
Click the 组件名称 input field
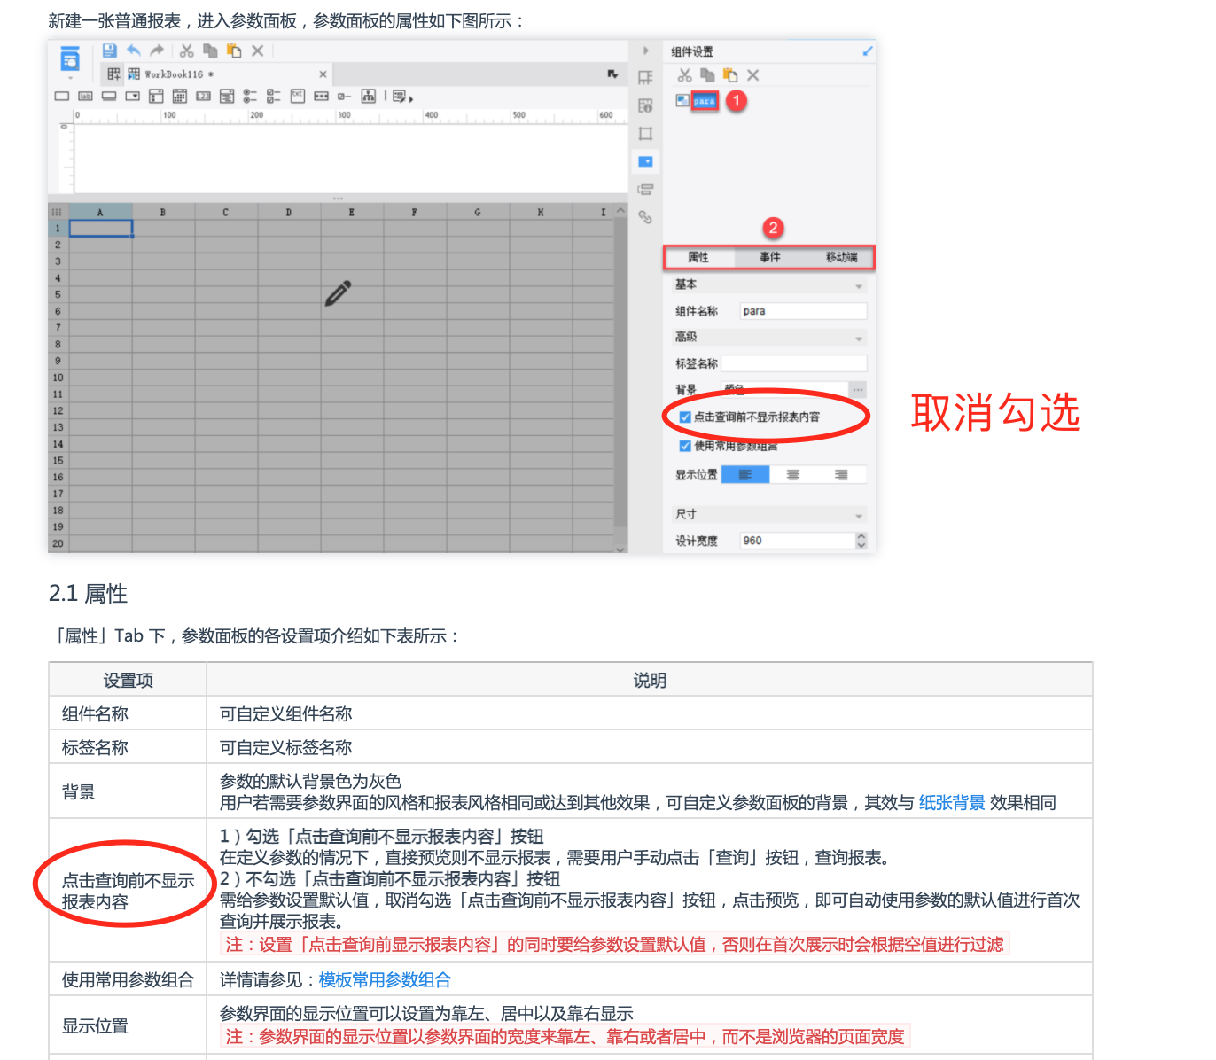click(803, 311)
